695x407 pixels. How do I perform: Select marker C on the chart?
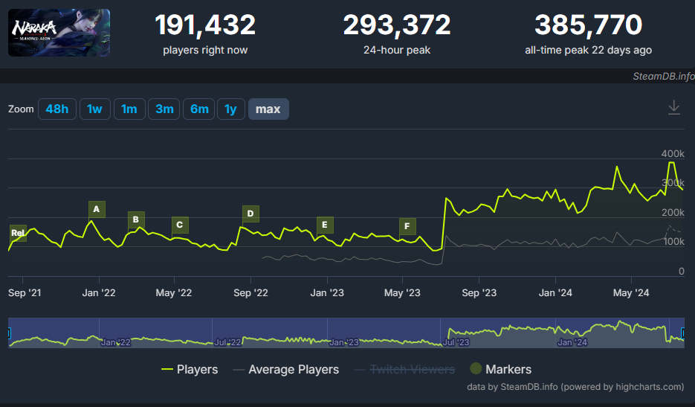pyautogui.click(x=180, y=225)
